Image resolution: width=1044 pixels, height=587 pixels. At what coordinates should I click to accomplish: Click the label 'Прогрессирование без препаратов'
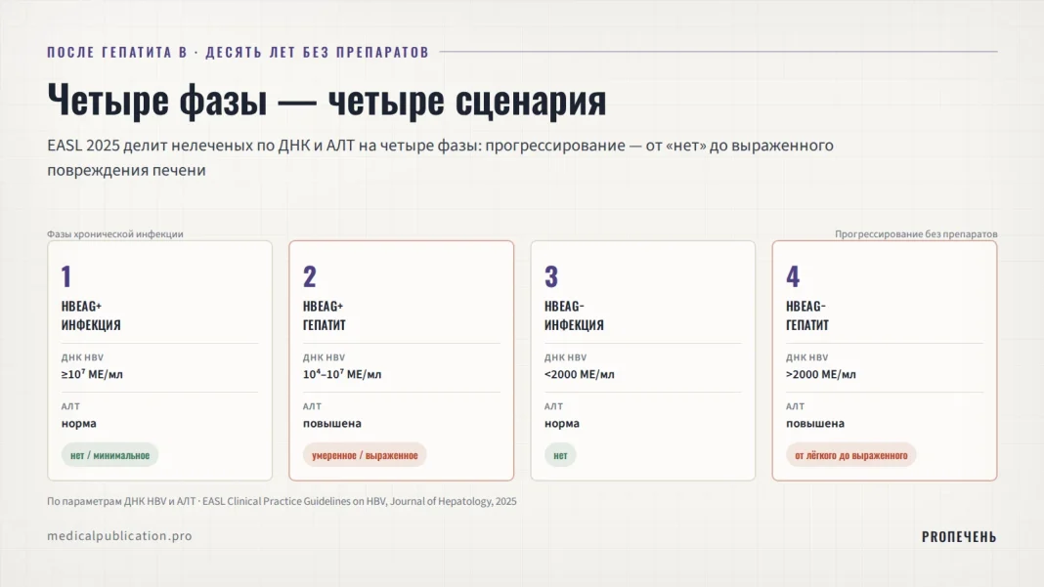click(x=916, y=233)
